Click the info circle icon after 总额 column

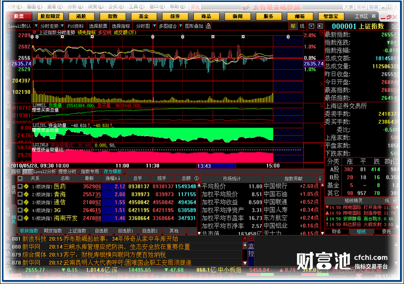tap(197, 178)
